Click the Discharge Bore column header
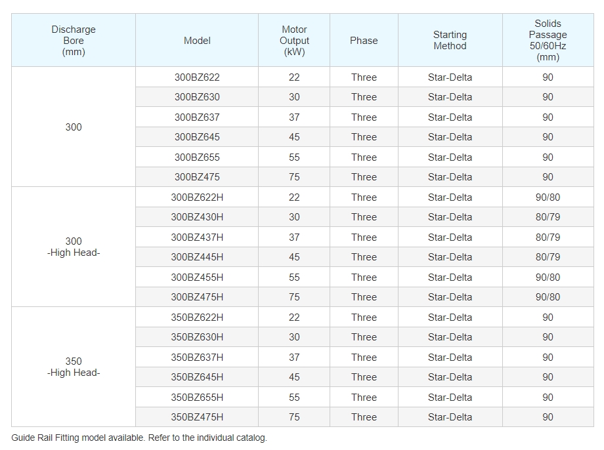 pyautogui.click(x=74, y=41)
